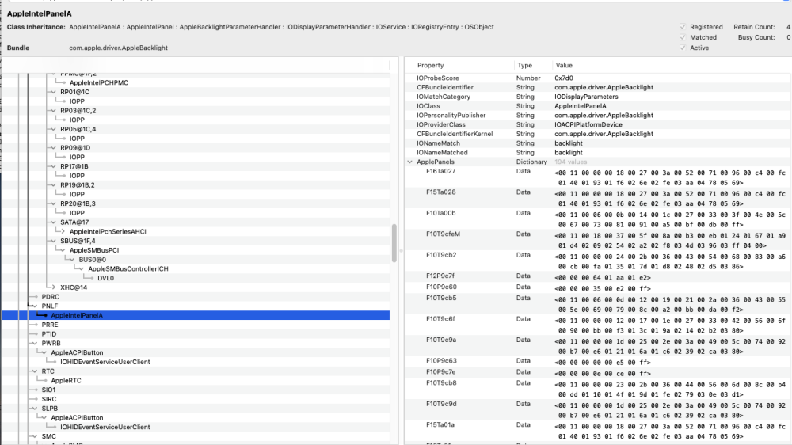Image resolution: width=792 pixels, height=445 pixels.
Task: Select the CFBundleIdentifierKernel property row
Action: coord(597,134)
